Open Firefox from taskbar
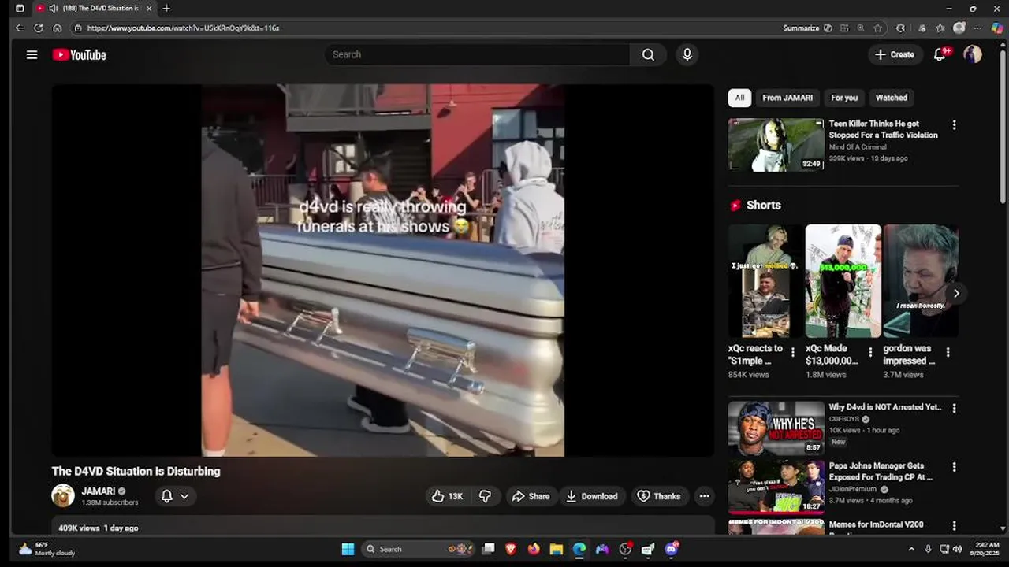Viewport: 1009px width, 567px height. tap(534, 549)
